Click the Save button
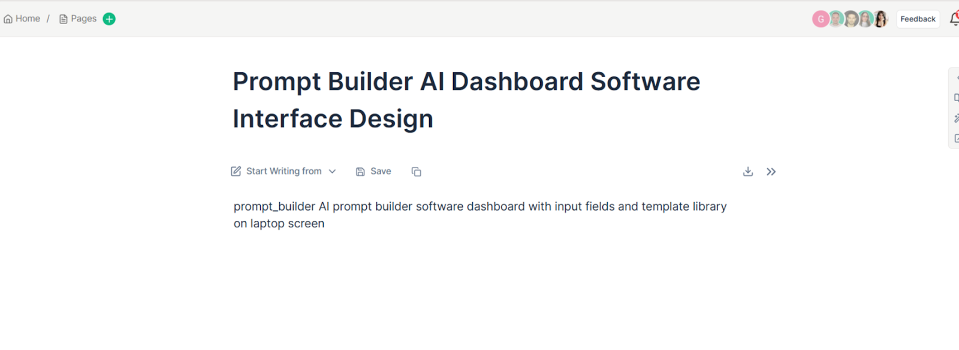This screenshot has height=350, width=959. pos(373,171)
